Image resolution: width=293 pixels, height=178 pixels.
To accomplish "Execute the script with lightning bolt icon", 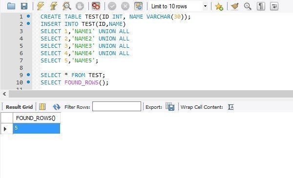I will [x=40, y=6].
